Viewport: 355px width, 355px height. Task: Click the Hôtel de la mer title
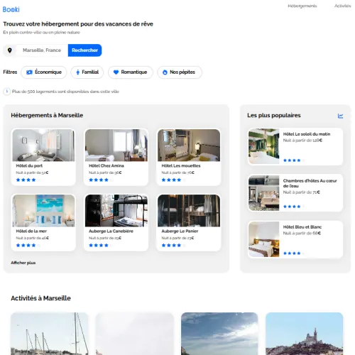[x=31, y=231]
